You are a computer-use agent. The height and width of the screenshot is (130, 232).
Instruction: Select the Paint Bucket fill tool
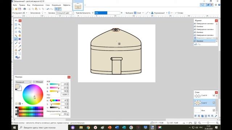click(x=16, y=39)
